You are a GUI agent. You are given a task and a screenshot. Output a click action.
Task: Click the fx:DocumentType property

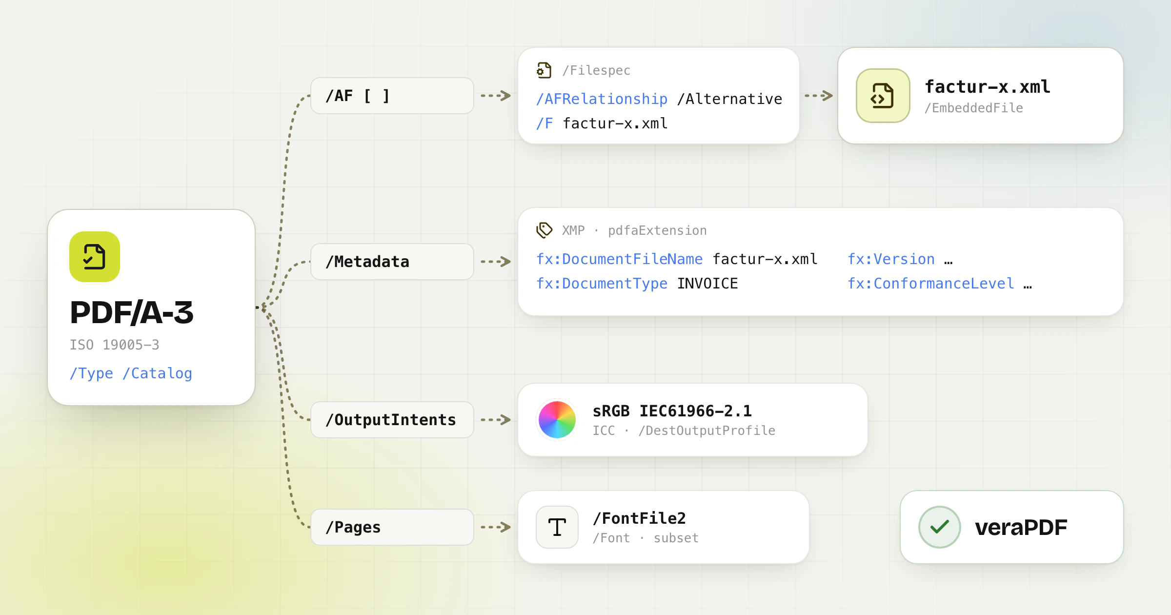click(x=602, y=284)
